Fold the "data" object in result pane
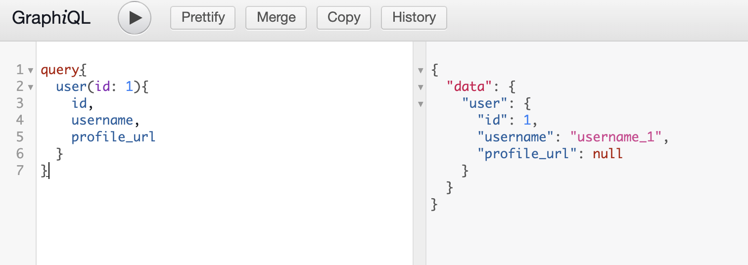748x265 pixels. (x=421, y=88)
